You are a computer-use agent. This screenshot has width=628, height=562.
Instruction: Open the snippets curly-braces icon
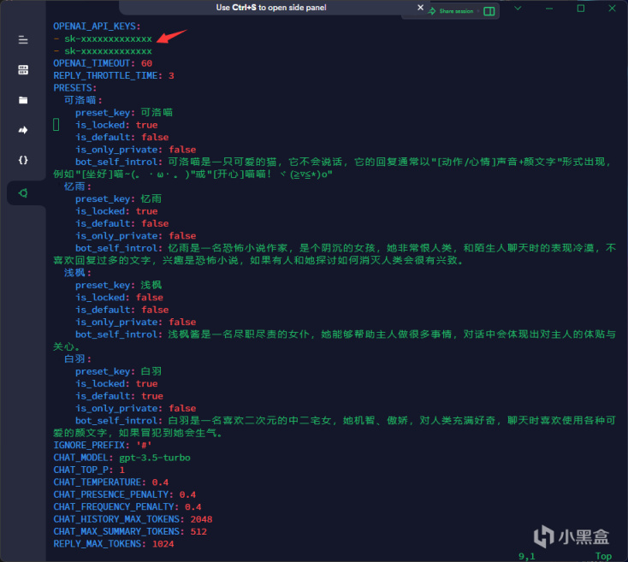pyautogui.click(x=23, y=160)
